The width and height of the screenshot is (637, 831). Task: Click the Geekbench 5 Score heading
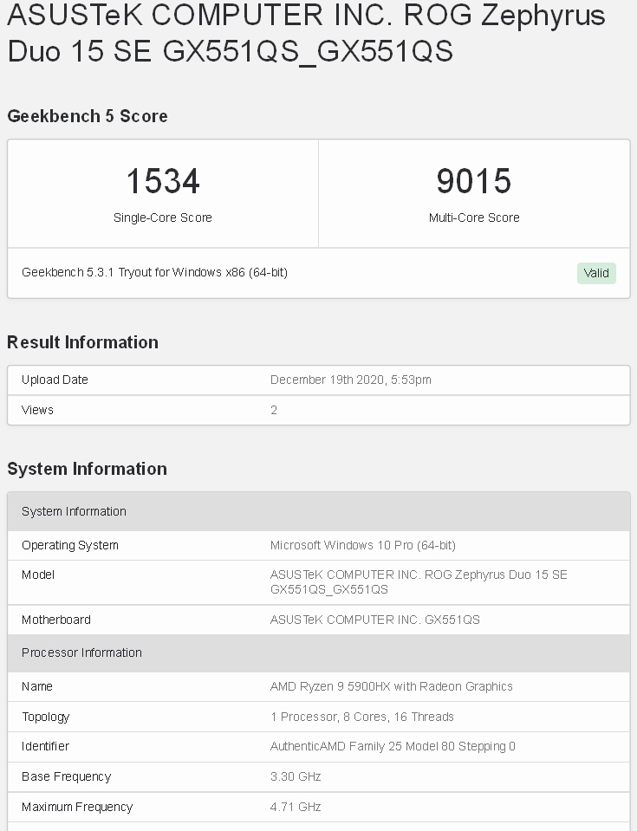coord(88,116)
